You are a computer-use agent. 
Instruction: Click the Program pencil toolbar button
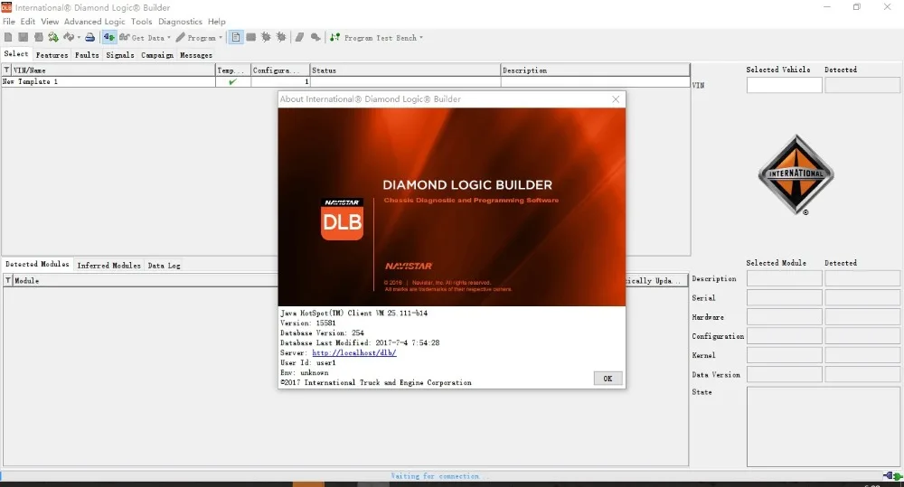(196, 37)
